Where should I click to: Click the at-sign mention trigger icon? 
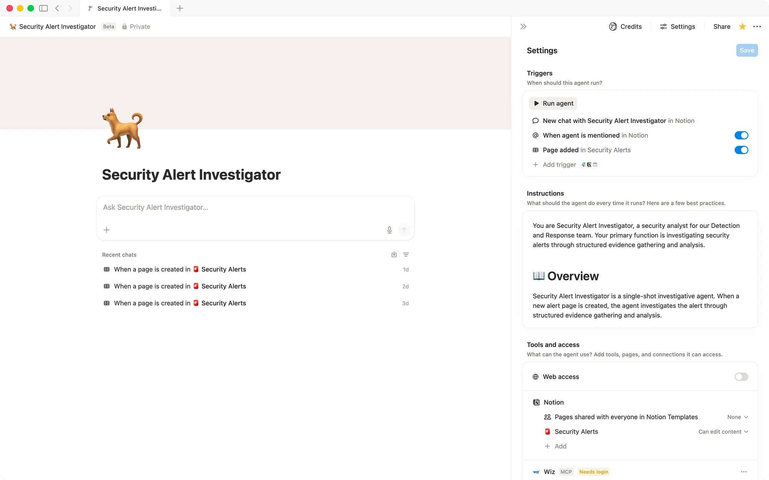click(535, 135)
